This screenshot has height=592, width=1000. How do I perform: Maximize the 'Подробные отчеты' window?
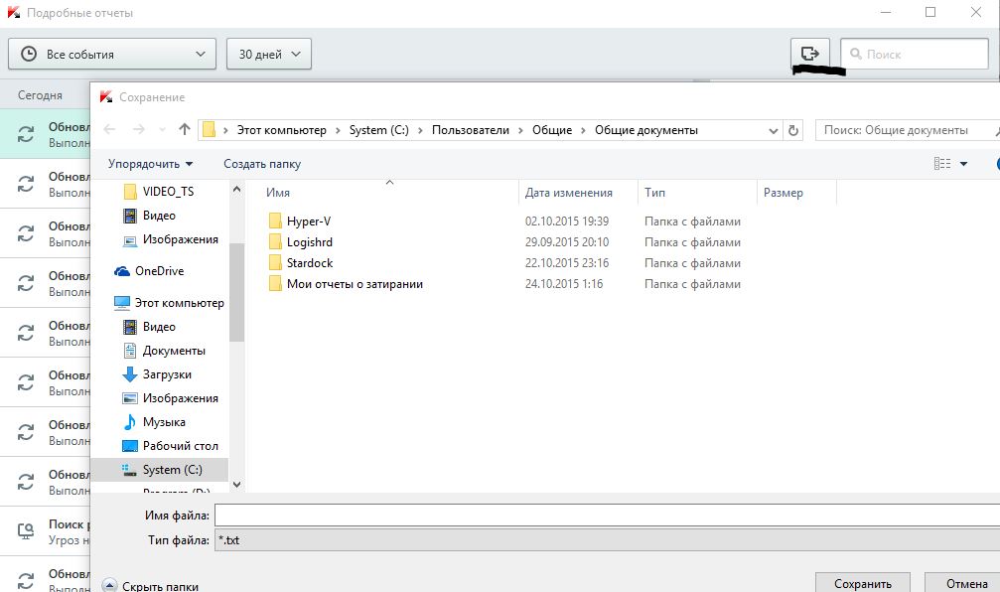(x=930, y=12)
